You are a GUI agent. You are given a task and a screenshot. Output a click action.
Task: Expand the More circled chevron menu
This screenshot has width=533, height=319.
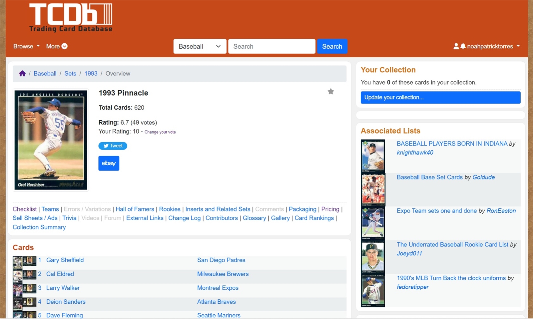pos(57,46)
